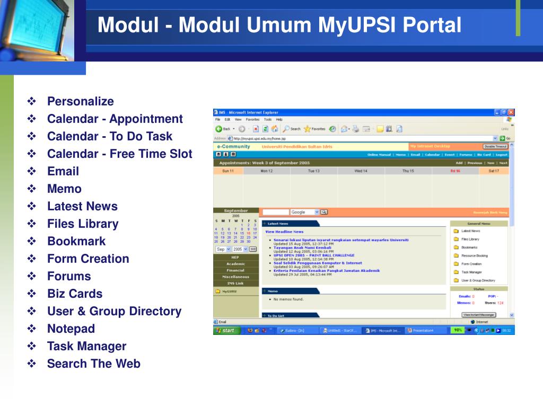Click the Logout link in blue bar
Viewport: 543px width, 407px height.
502,155
